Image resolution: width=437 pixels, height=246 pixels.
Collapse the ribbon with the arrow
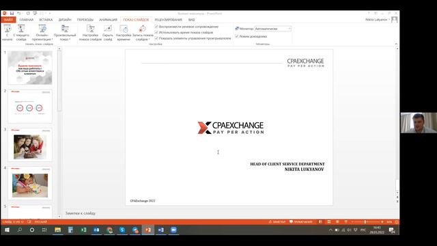click(396, 44)
